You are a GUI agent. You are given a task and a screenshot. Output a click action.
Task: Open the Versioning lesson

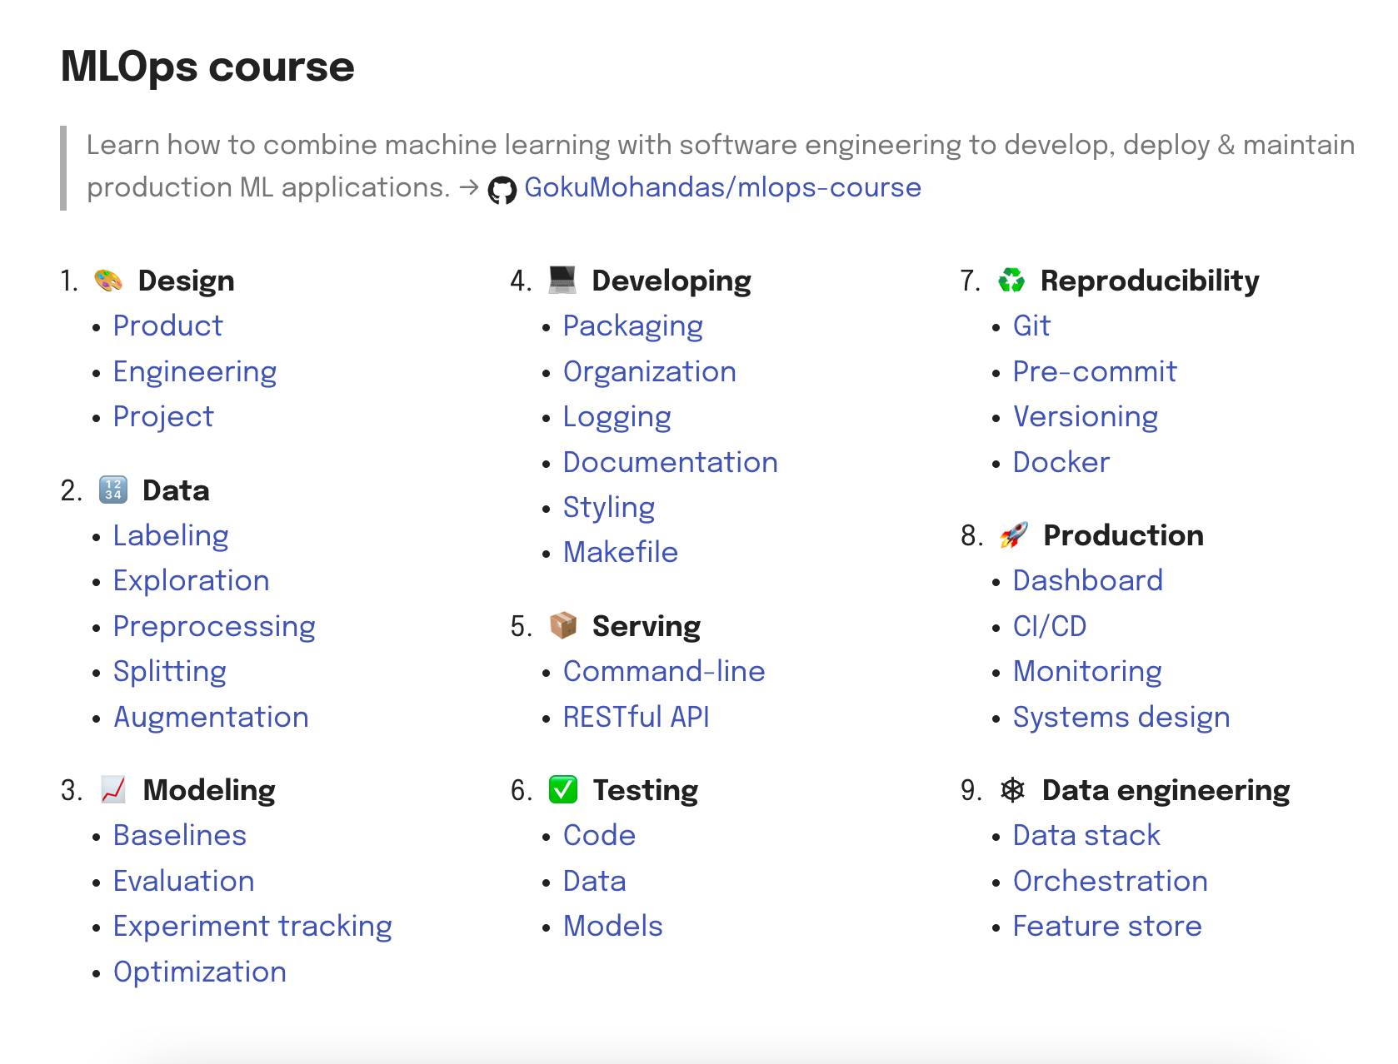tap(1086, 416)
